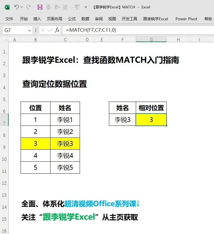
Task: Click the Select All corner triangle
Action: click(x=5, y=39)
